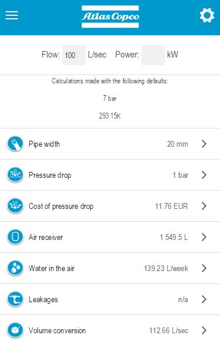Expand Volume conversion row chevron

pyautogui.click(x=204, y=330)
